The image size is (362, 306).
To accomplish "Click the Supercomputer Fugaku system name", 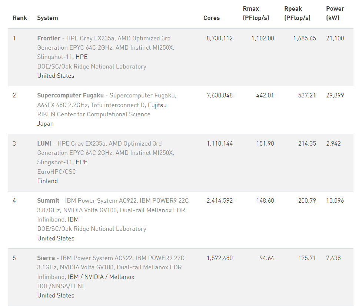I will point(70,95).
